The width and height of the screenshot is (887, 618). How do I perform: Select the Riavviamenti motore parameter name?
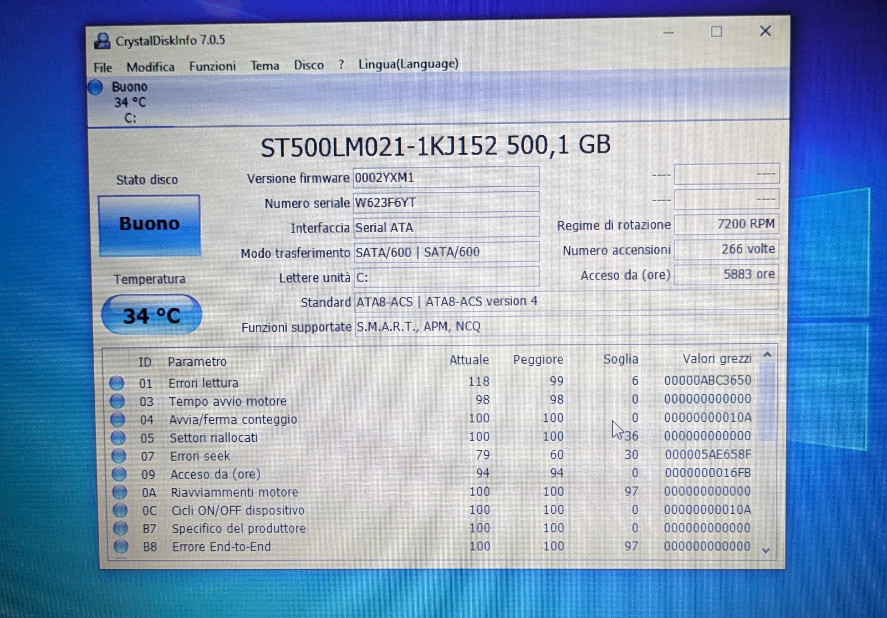point(235,492)
